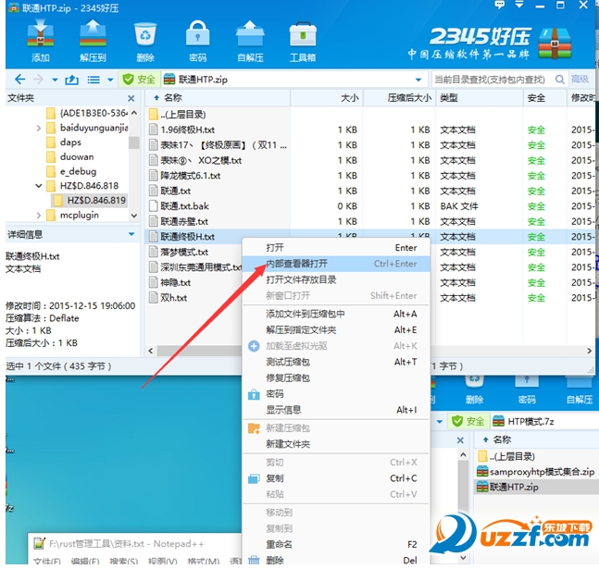Open path dropdown in HTP模式.7z window
Screen dimensions: 599x569
[440, 422]
